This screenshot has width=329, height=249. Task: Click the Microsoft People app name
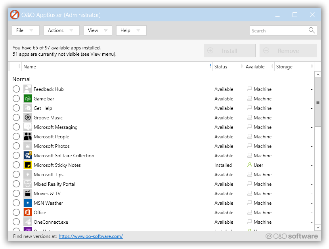[52, 137]
